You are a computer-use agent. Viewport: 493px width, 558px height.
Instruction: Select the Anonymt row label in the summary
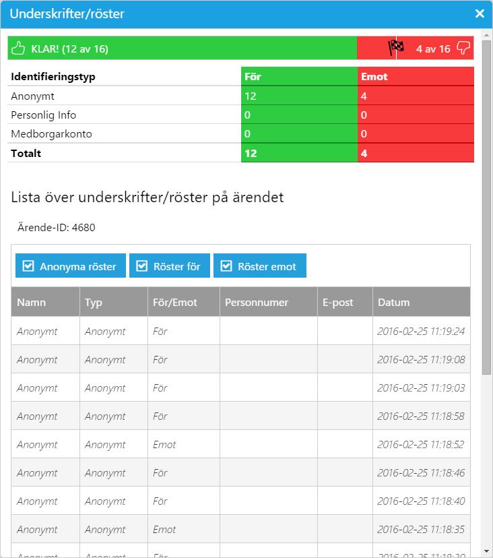coord(33,96)
